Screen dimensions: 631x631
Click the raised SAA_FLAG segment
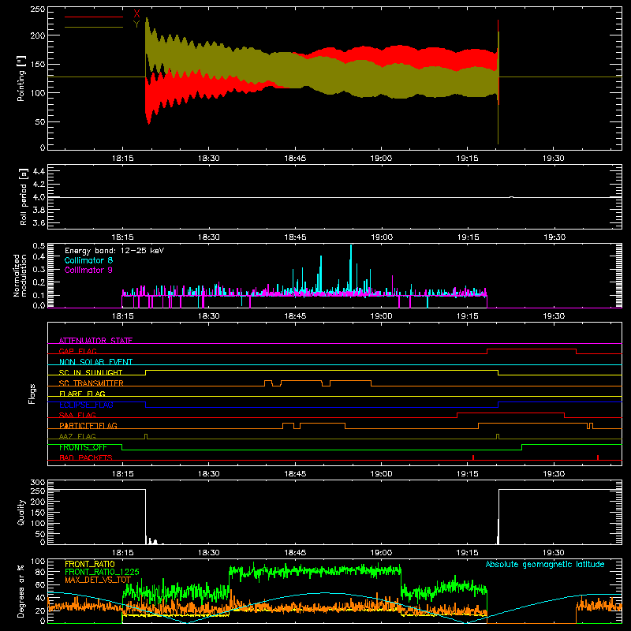click(x=510, y=413)
